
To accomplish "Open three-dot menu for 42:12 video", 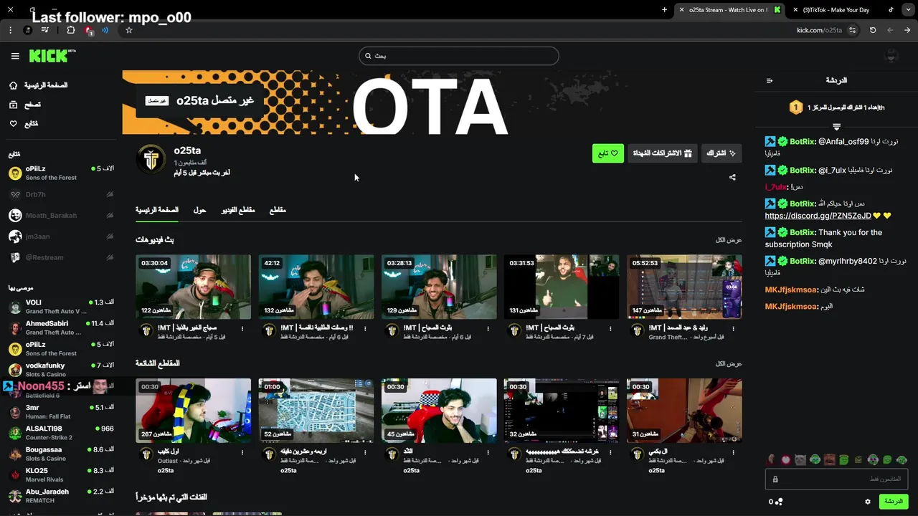I will point(365,329).
